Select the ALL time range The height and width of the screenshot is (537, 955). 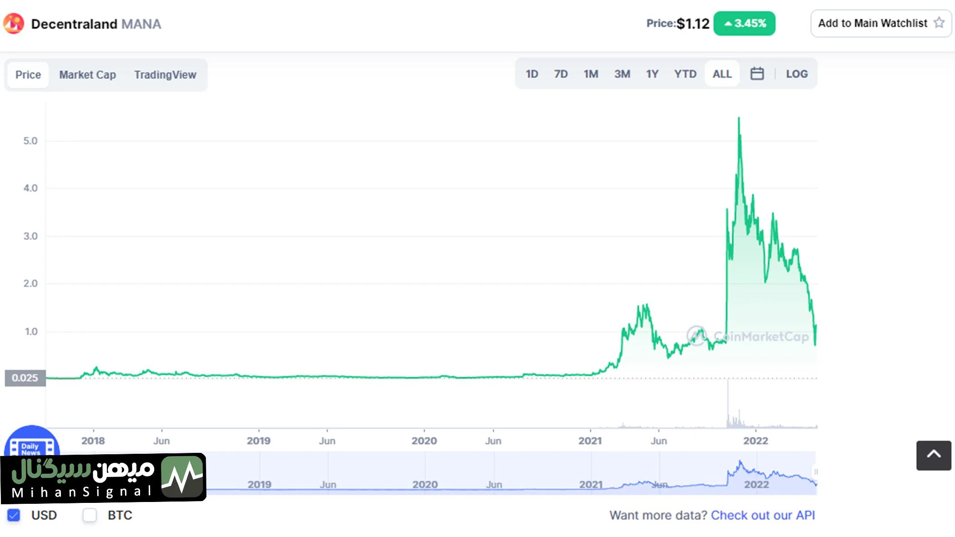pyautogui.click(x=722, y=74)
